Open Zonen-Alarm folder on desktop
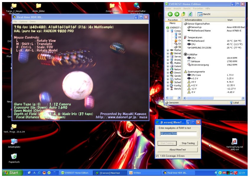Image resolution: width=250 pixels, height=177 pixels. pyautogui.click(x=112, y=8)
